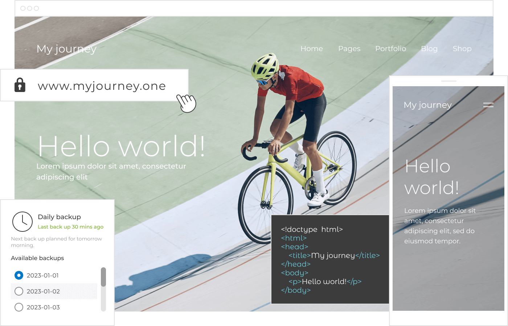Image resolution: width=508 pixels, height=326 pixels.
Task: Click the clock icon beside Daily backup
Action: pos(22,222)
